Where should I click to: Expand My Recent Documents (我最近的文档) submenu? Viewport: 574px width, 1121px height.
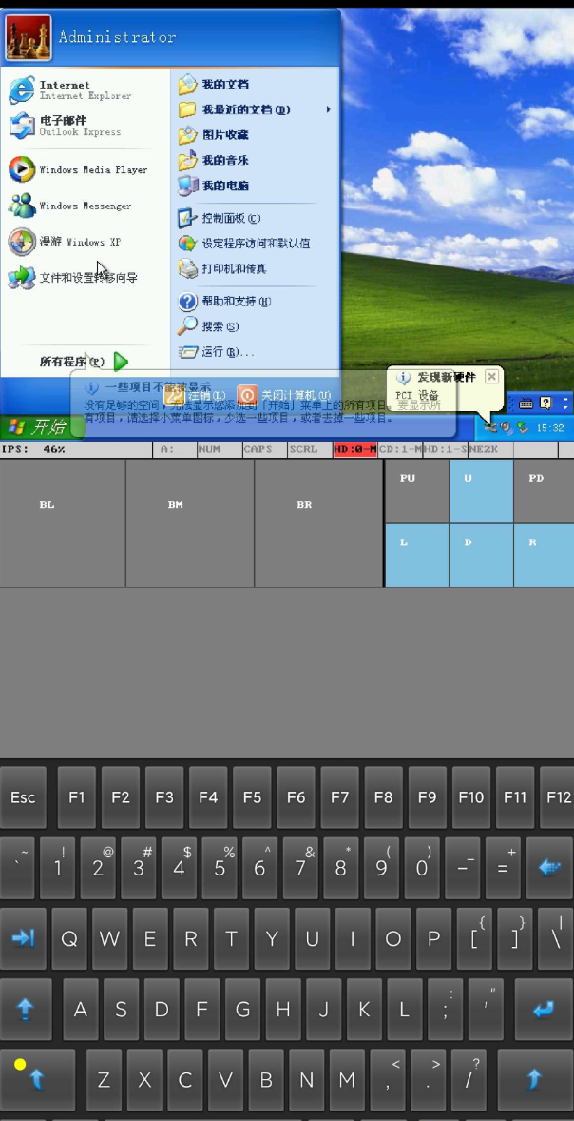tap(329, 109)
